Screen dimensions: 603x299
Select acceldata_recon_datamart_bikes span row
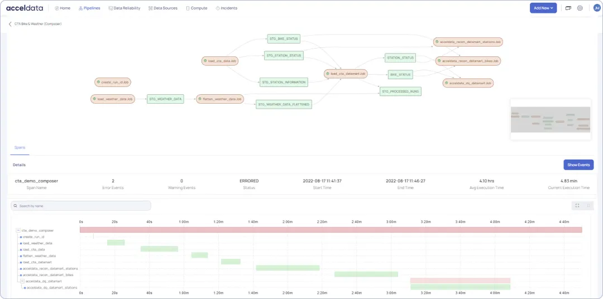47,275
